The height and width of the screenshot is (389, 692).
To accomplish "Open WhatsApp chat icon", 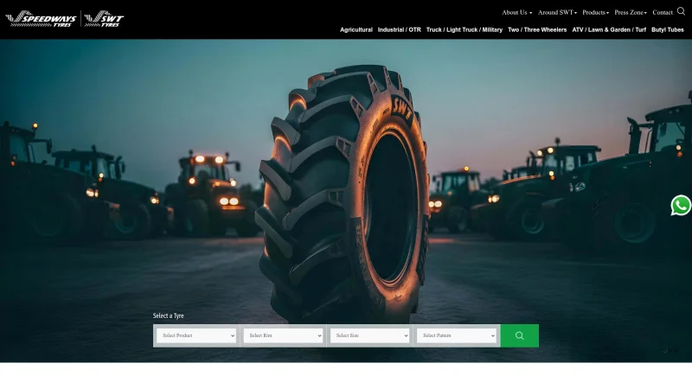I will pyautogui.click(x=681, y=205).
